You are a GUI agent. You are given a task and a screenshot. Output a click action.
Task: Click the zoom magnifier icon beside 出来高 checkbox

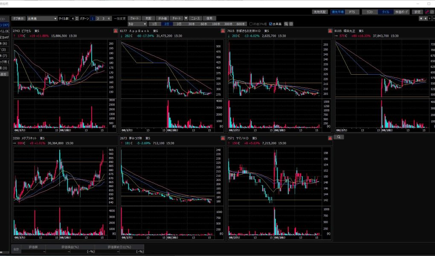pos(286,24)
